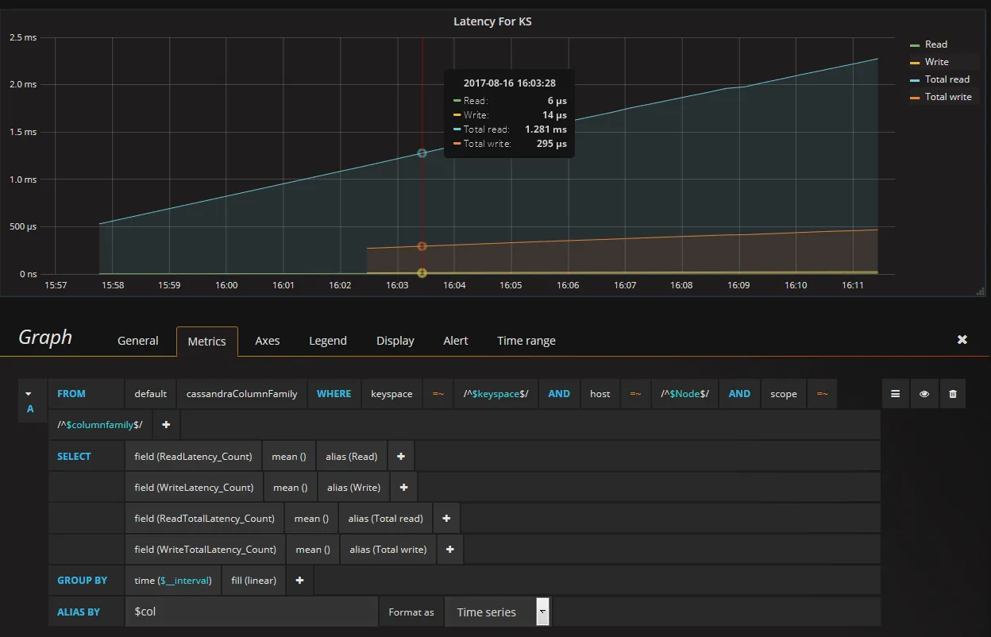Click field (WriteTotalLatency_Count) segment
Screen dimensions: 991x637
(205, 549)
